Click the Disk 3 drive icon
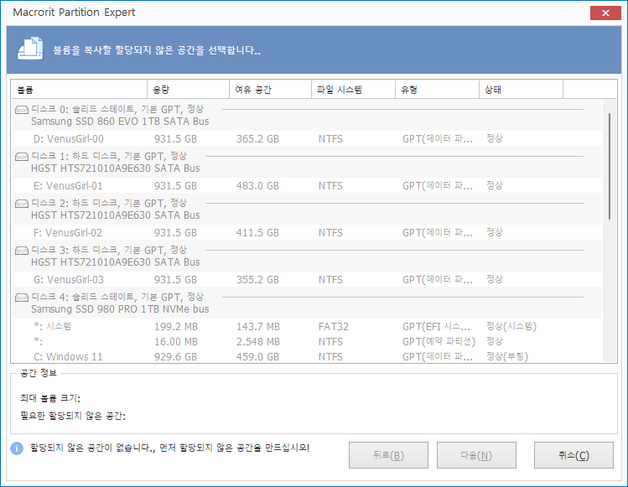 (22, 251)
